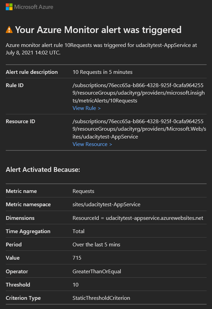This screenshot has width=212, height=309.
Task: Click the Alert rule description label
Action: pos(32,72)
